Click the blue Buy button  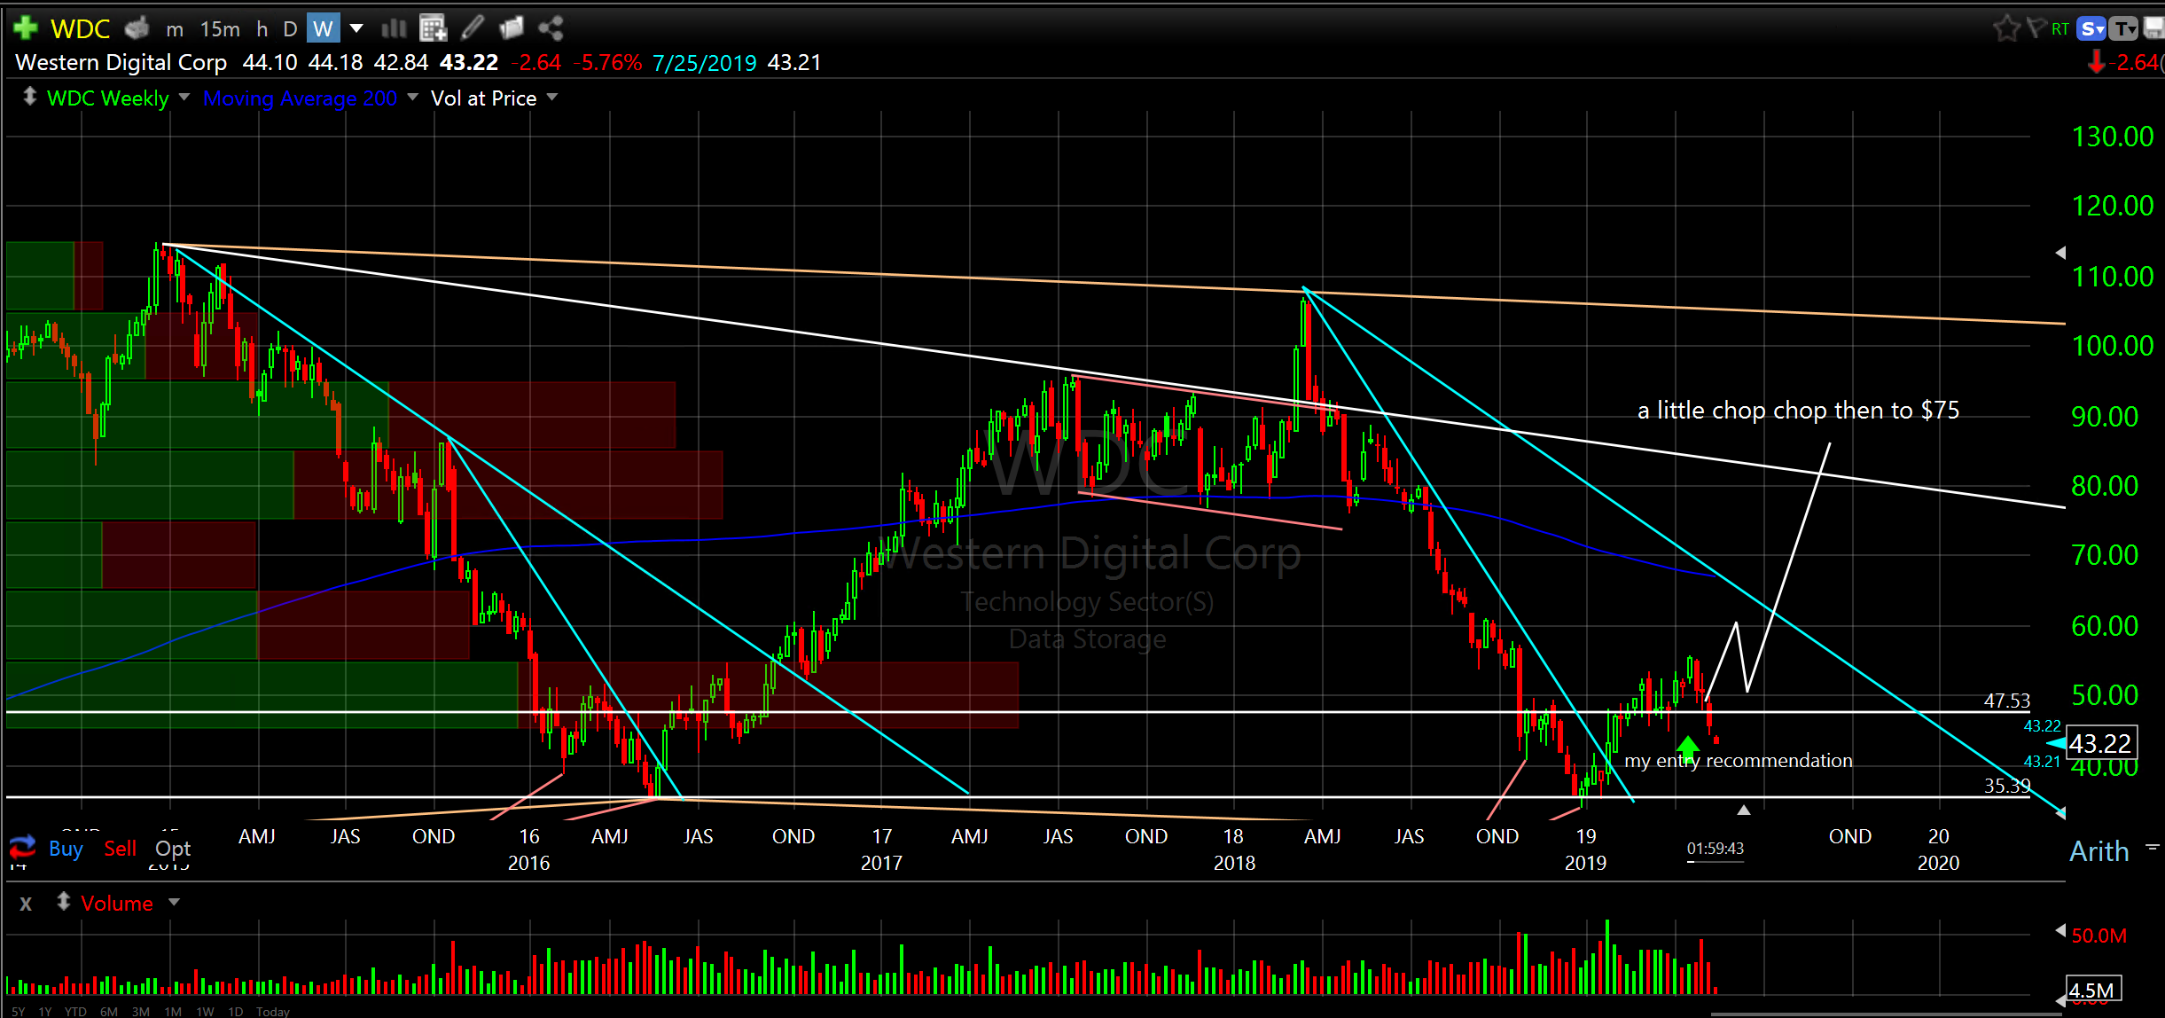click(x=66, y=849)
